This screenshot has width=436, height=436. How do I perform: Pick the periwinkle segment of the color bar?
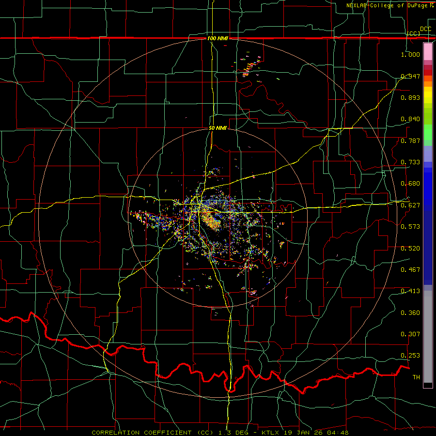click(x=428, y=154)
